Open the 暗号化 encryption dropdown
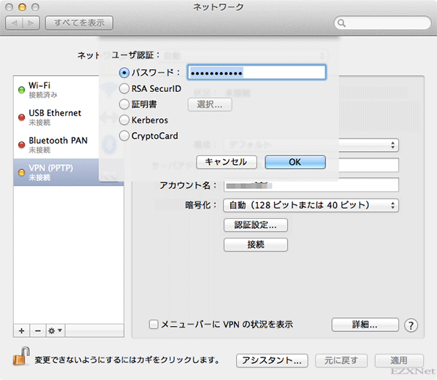Image resolution: width=437 pixels, height=380 pixels. [x=311, y=206]
